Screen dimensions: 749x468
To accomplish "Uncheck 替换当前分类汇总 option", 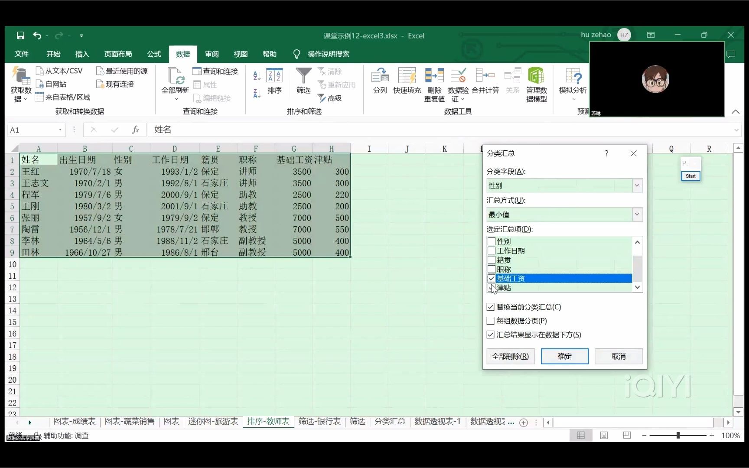I will 490,307.
